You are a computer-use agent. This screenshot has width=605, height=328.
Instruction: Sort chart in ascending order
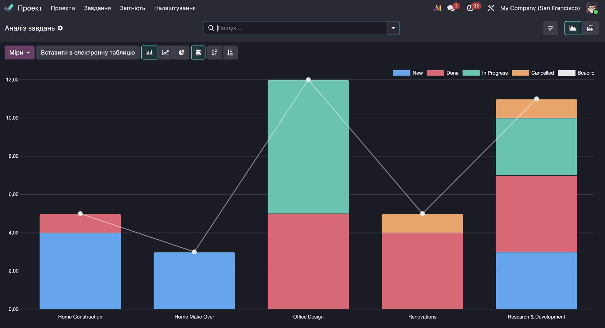coord(230,53)
